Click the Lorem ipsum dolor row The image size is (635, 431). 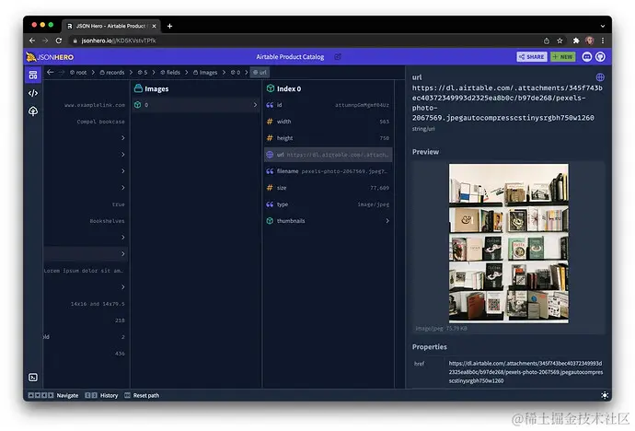click(x=86, y=271)
